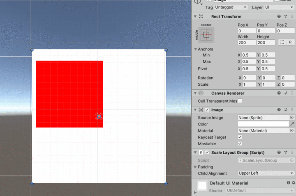This screenshot has height=196, width=296.
Task: Collapse the Canvas Renderer component
Action: [195, 93]
